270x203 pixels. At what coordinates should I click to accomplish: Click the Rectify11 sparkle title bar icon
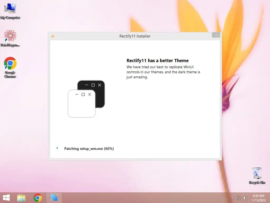[53, 36]
